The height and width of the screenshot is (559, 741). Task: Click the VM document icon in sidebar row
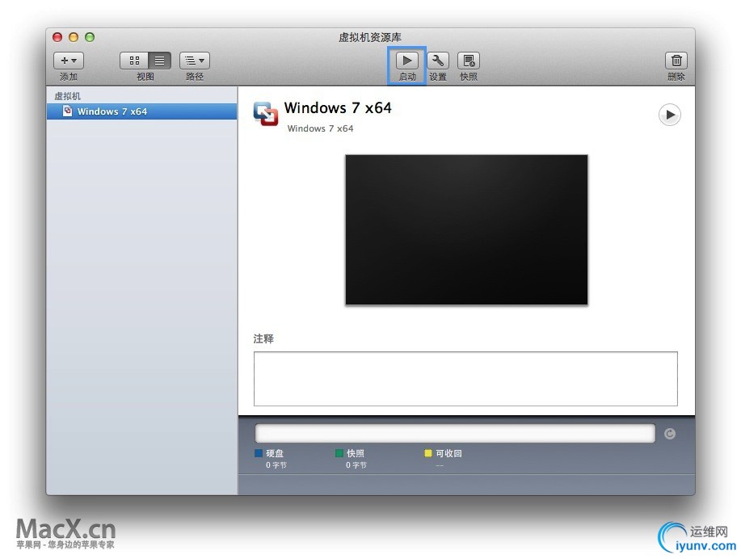pos(68,111)
